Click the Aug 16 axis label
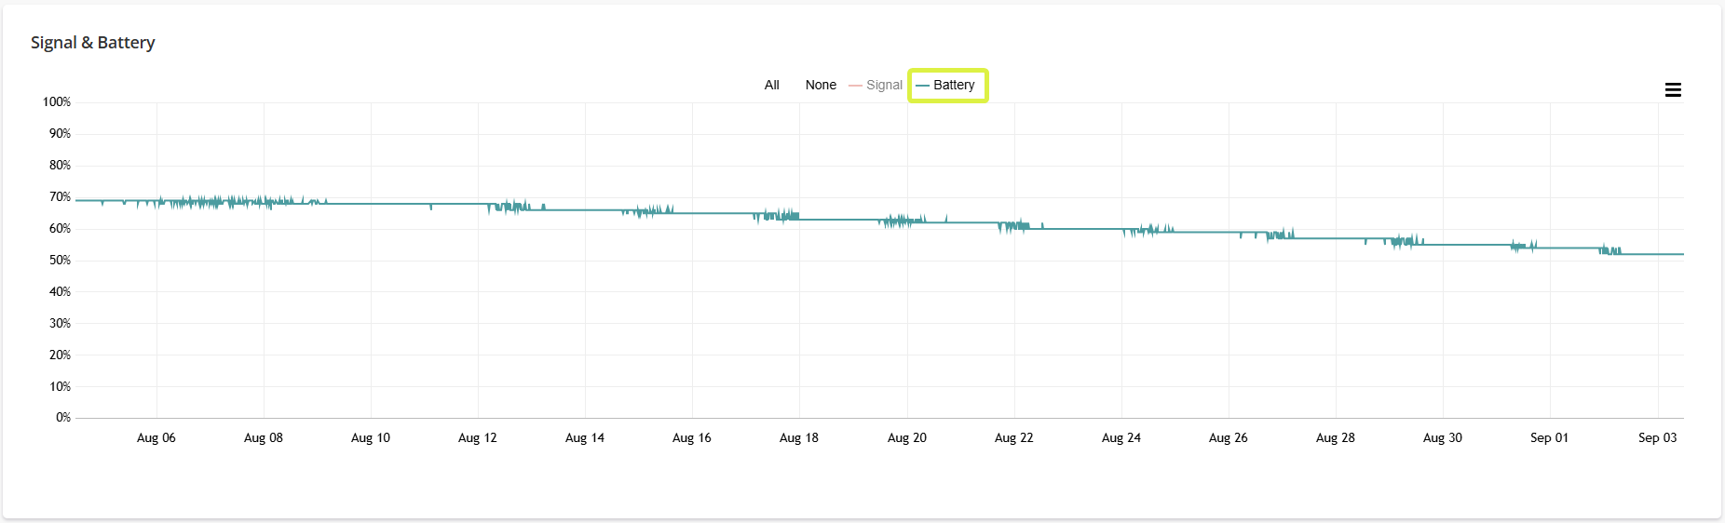This screenshot has height=523, width=1725. click(x=692, y=437)
